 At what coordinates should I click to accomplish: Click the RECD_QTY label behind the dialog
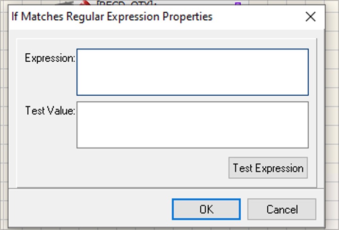tap(127, 2)
